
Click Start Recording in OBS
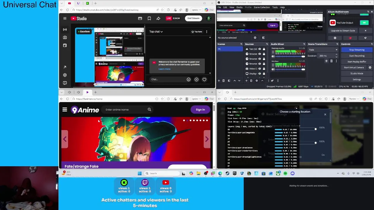click(x=357, y=56)
